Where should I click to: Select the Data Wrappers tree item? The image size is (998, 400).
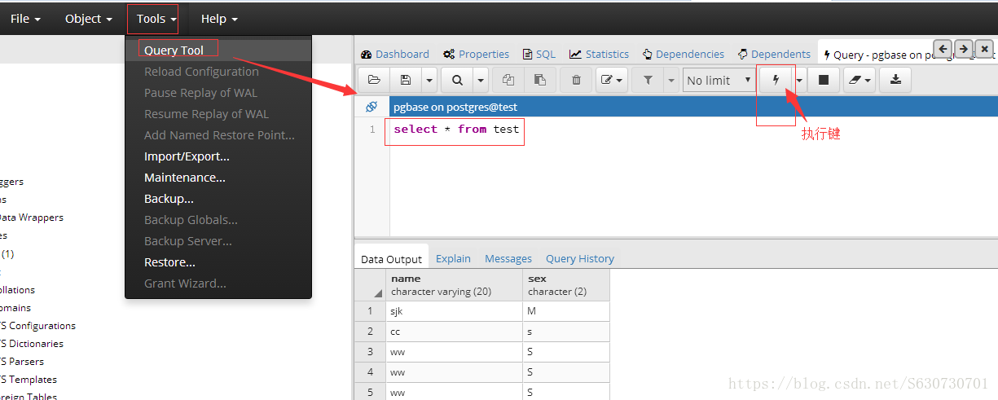[x=31, y=218]
